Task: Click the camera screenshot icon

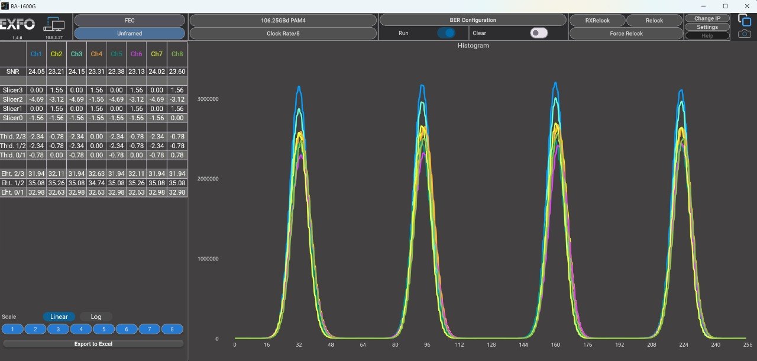Action: (x=745, y=34)
